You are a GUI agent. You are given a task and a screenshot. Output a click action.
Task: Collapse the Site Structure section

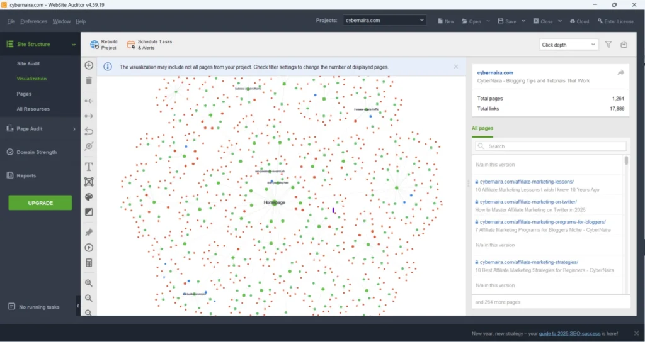click(74, 45)
